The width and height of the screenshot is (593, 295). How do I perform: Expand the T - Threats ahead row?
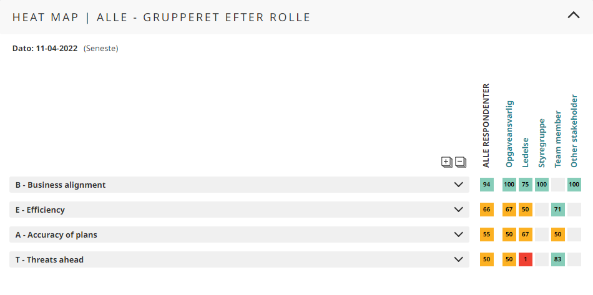459,259
